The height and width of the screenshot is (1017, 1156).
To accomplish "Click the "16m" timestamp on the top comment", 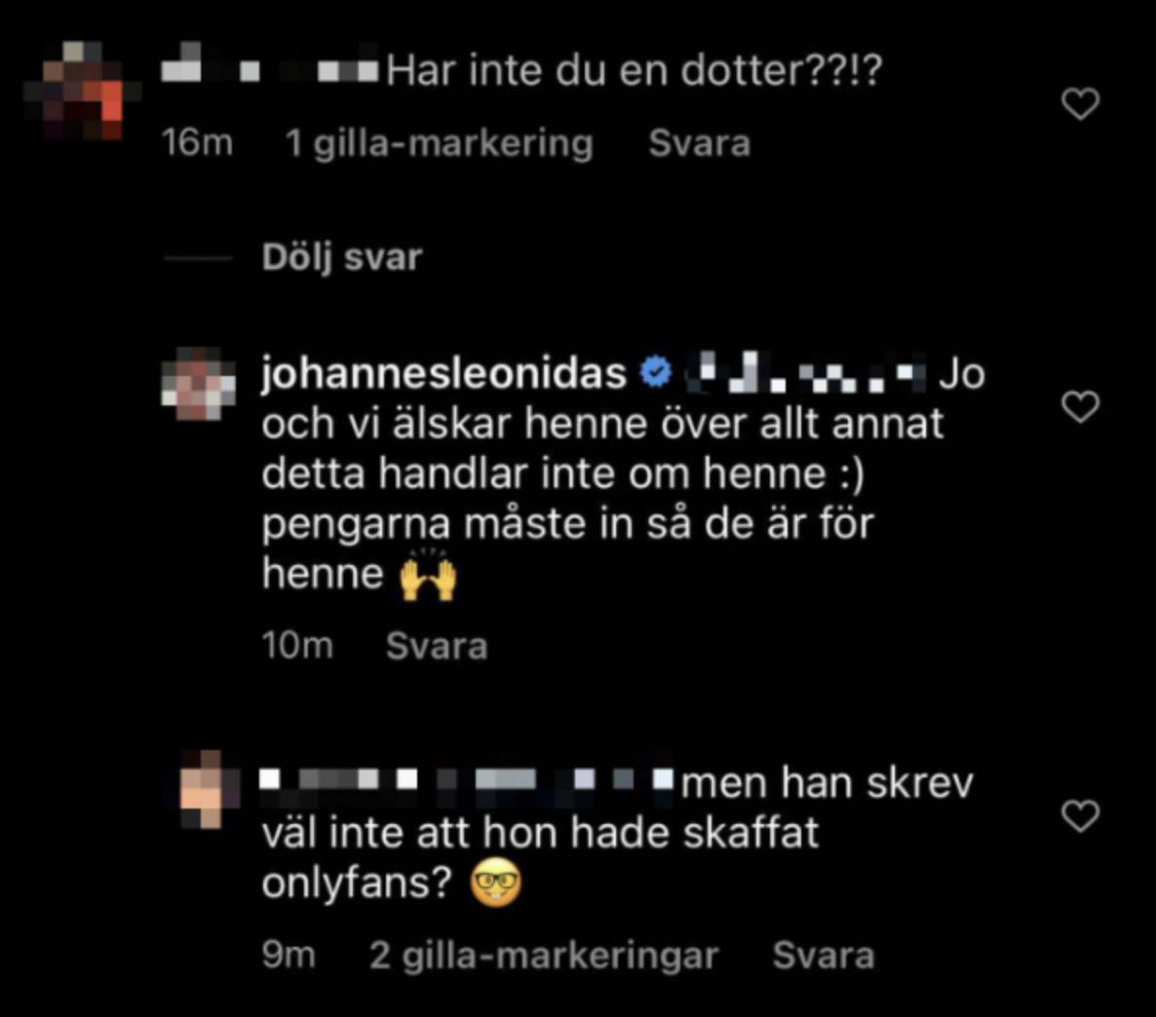I will point(197,142).
